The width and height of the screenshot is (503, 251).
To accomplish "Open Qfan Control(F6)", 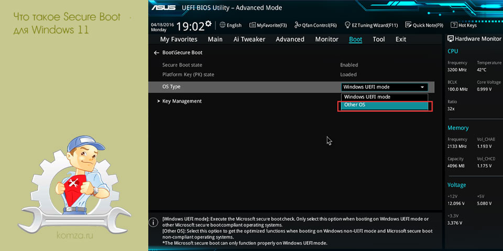I will [315, 25].
